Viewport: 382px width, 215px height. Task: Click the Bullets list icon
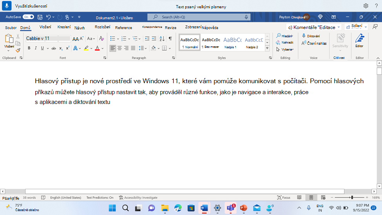click(112, 38)
